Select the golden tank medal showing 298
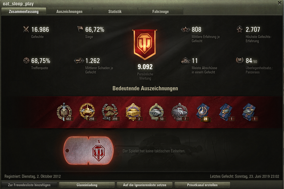The width and height of the screenshot is (284, 189). pyautogui.click(x=87, y=112)
